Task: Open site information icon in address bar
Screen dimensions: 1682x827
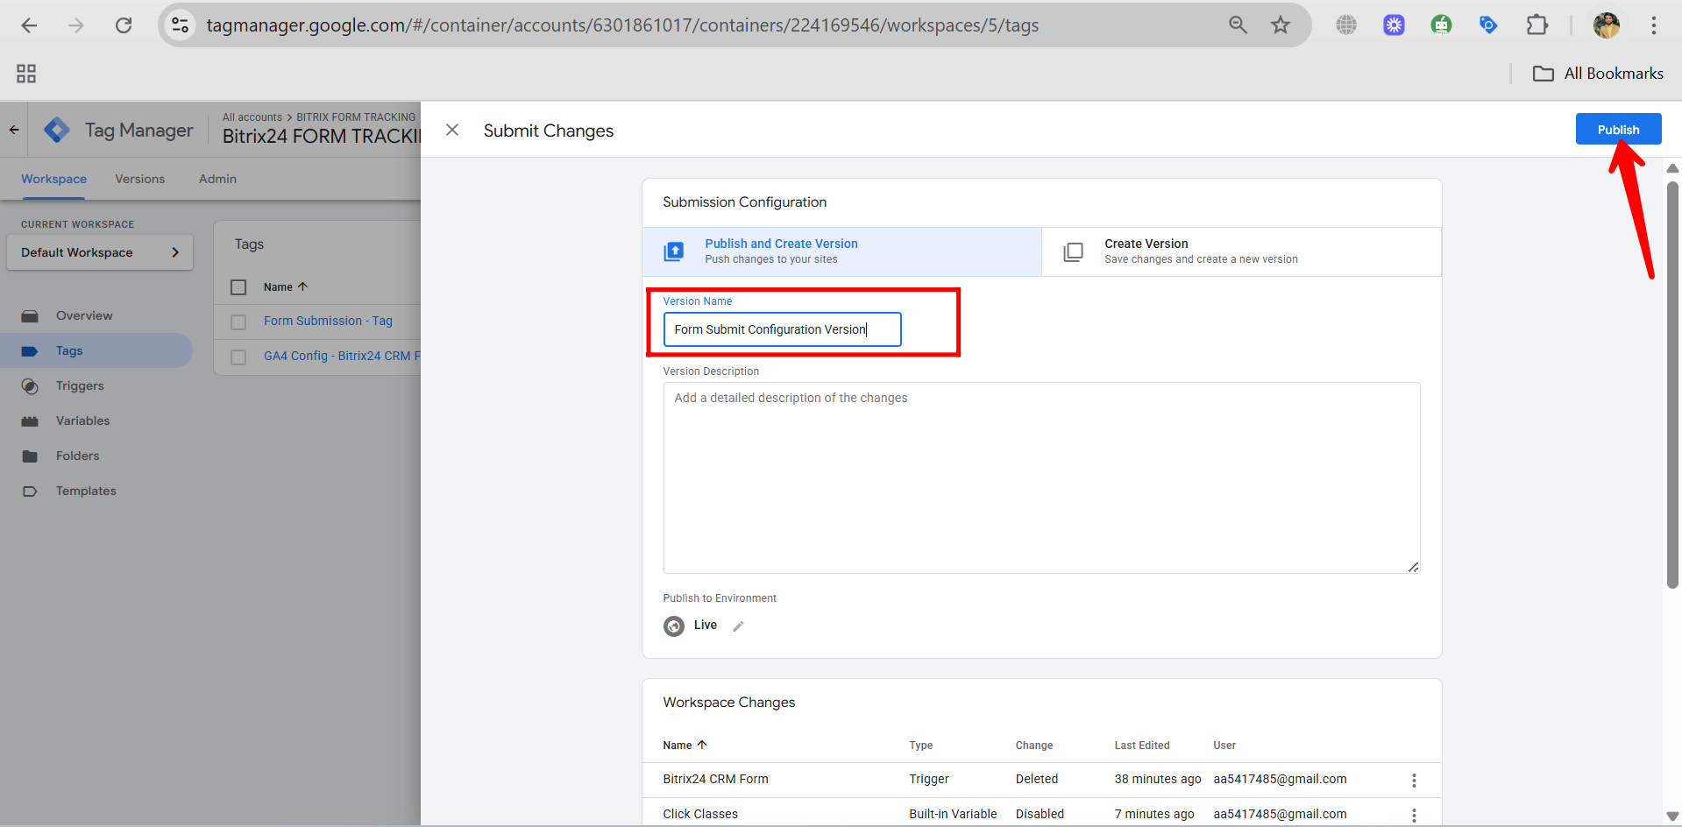Action: pyautogui.click(x=181, y=25)
